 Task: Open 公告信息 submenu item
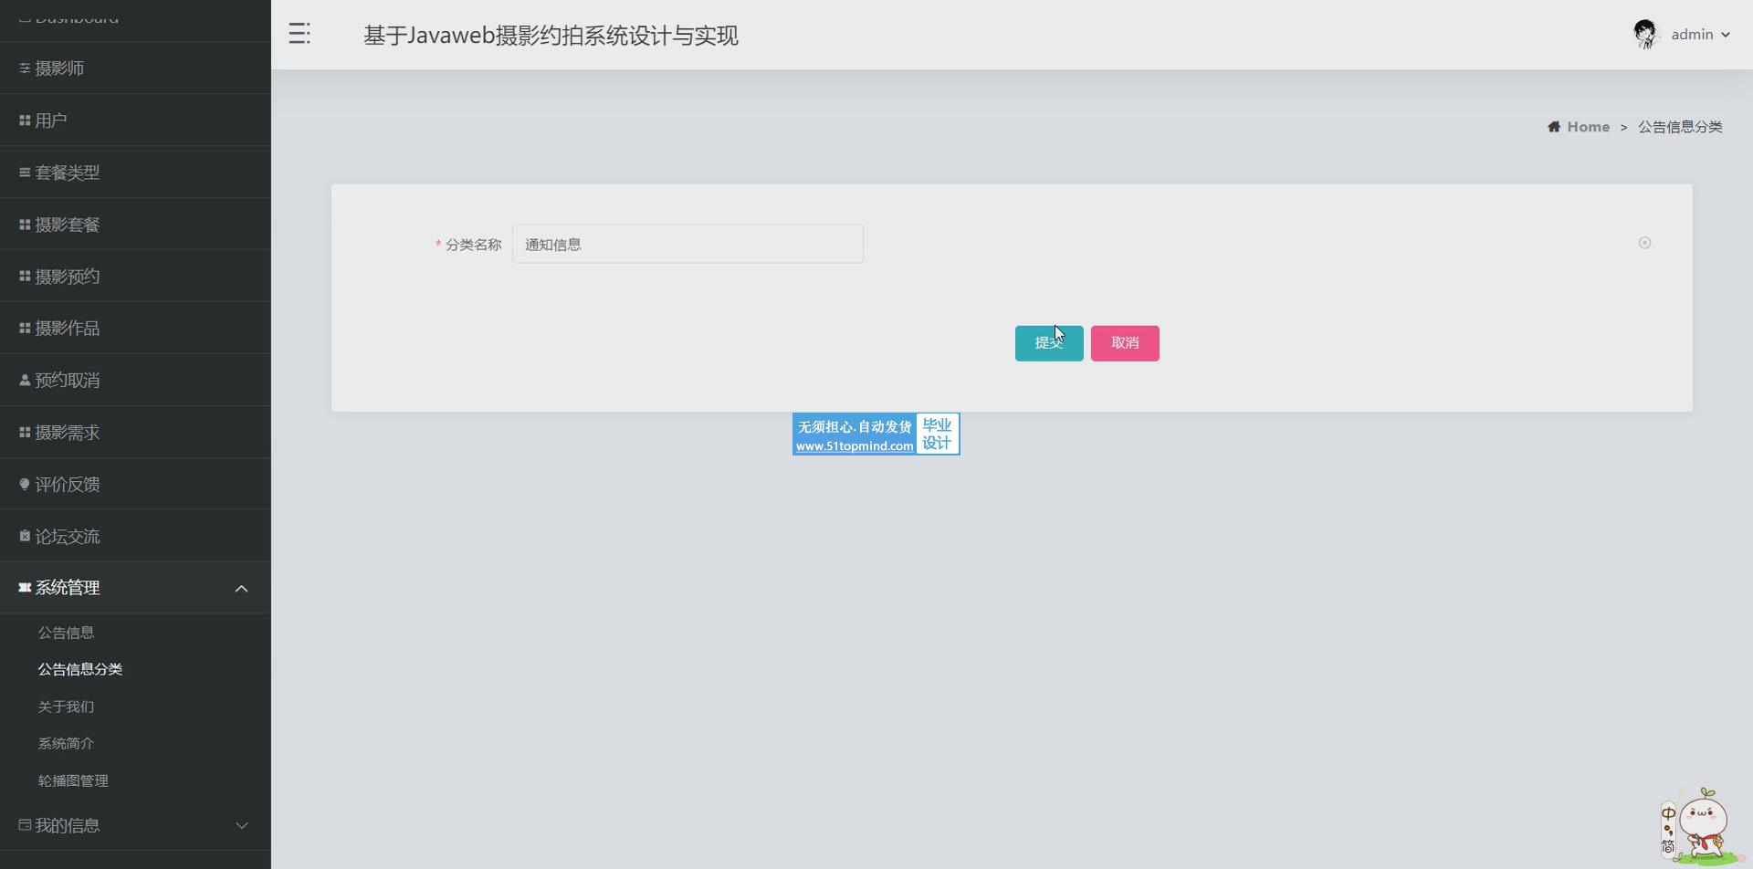pos(66,633)
